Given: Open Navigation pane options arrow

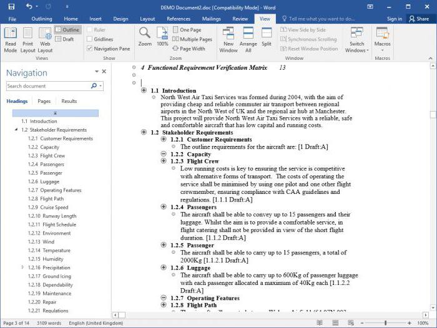Looking at the screenshot, I should click(97, 72).
